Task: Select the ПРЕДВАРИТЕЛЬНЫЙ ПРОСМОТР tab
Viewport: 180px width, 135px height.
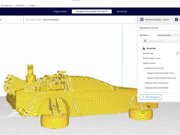Action: tap(92, 12)
